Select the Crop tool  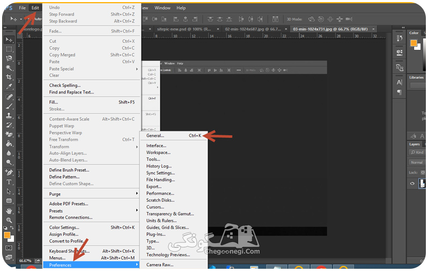[x=9, y=77]
